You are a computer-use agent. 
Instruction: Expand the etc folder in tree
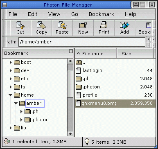pos(11,79)
